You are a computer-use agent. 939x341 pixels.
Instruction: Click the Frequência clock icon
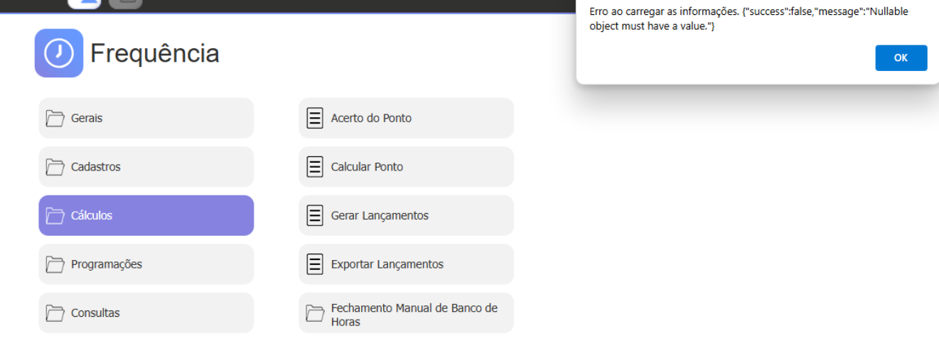(59, 53)
